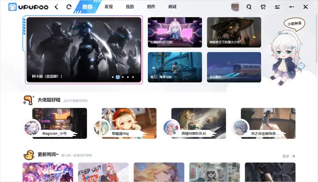Screen dimensions: 318x182
Task: Open the KEEP OUT wallpaper thumbnail
Action: click(103, 172)
